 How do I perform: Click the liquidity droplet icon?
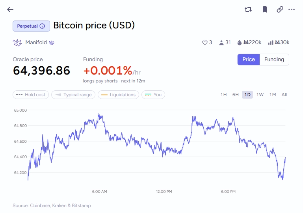239,43
